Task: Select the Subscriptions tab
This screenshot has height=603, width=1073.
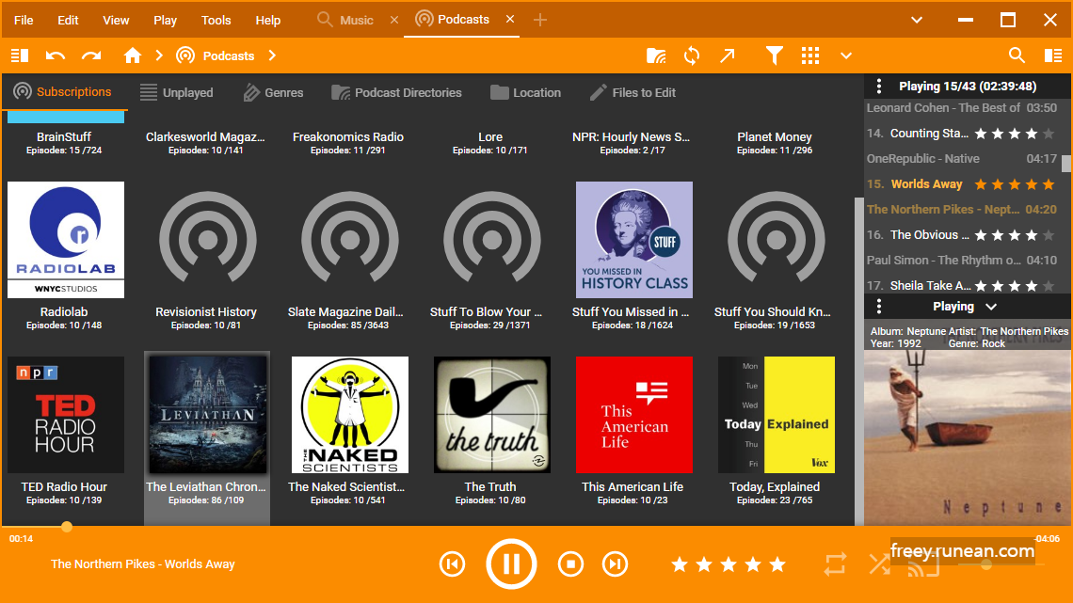Action: coord(62,91)
